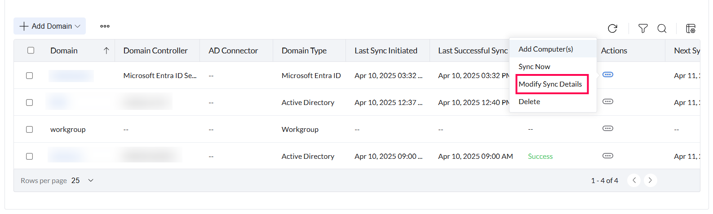This screenshot has height=214, width=713.
Task: Sort by Domain using the ascending arrow
Action: click(106, 51)
